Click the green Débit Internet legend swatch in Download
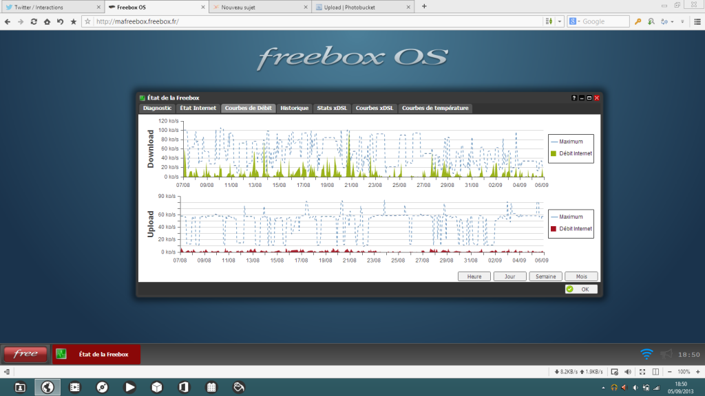Screen dimensions: 705x396 click(554, 153)
